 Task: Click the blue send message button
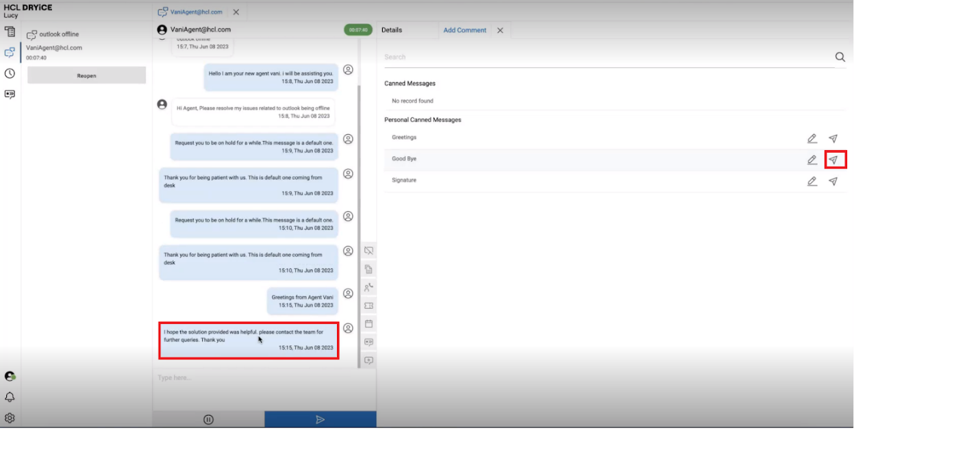coord(321,419)
